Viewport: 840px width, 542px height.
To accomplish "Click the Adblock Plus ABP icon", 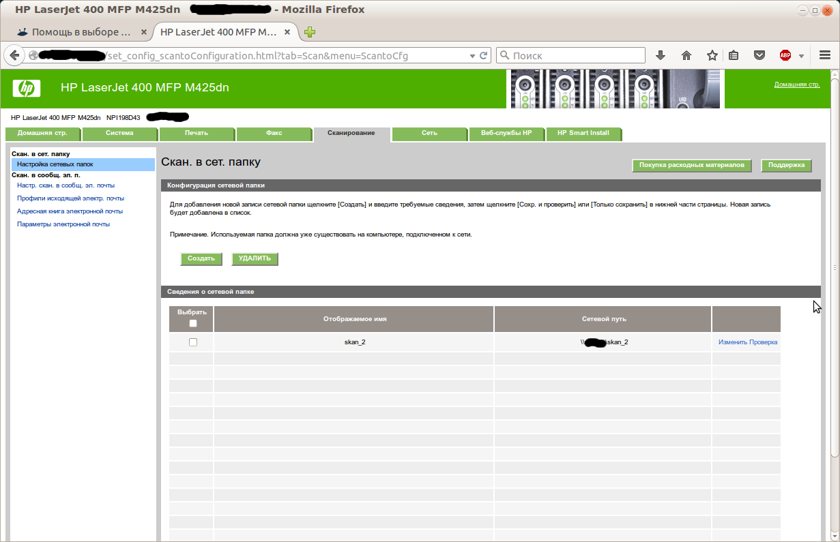I will coord(785,55).
